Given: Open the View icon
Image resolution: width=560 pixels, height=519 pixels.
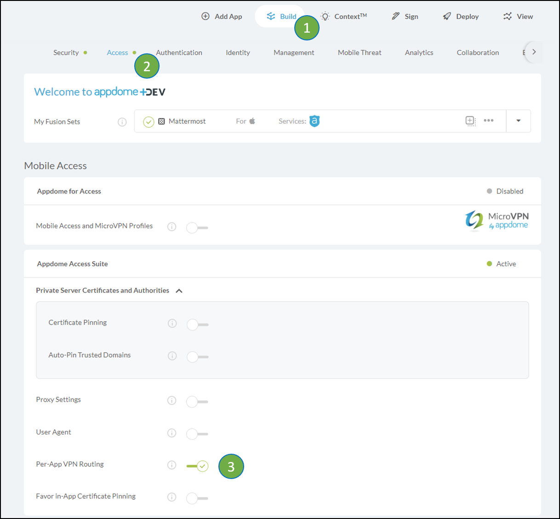Looking at the screenshot, I should [x=507, y=16].
